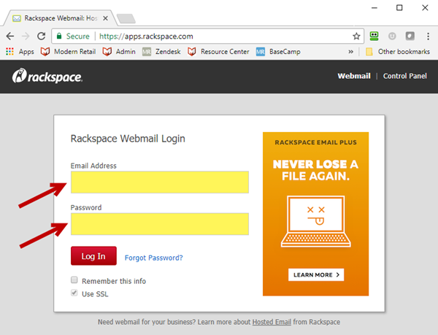Toggle the Use SSL checkbox
Image resolution: width=438 pixels, height=335 pixels.
(x=74, y=293)
